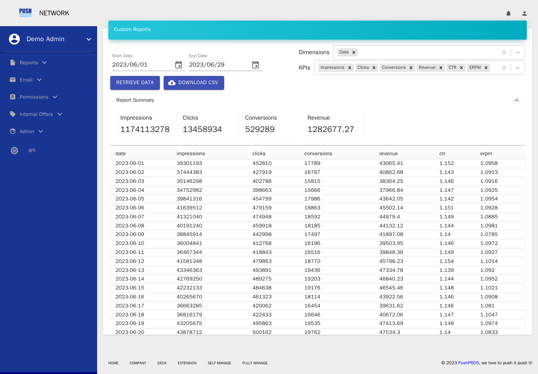538x374 pixels.
Task: Click the Retrieve Data button
Action: coord(135,83)
